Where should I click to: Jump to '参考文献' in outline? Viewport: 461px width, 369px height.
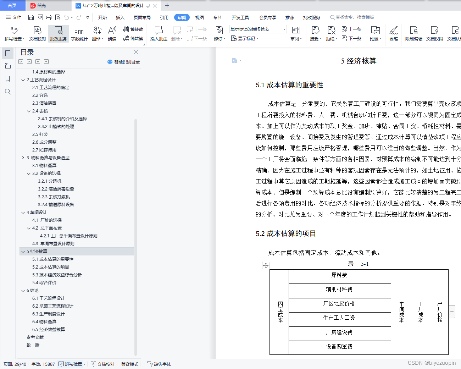tap(35, 337)
